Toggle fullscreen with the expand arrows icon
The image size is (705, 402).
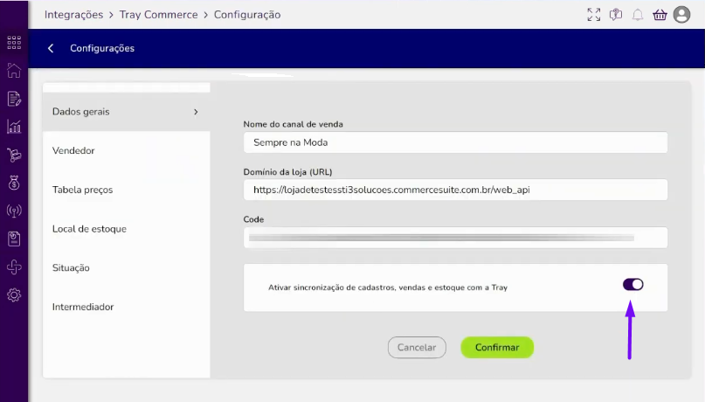click(x=593, y=15)
